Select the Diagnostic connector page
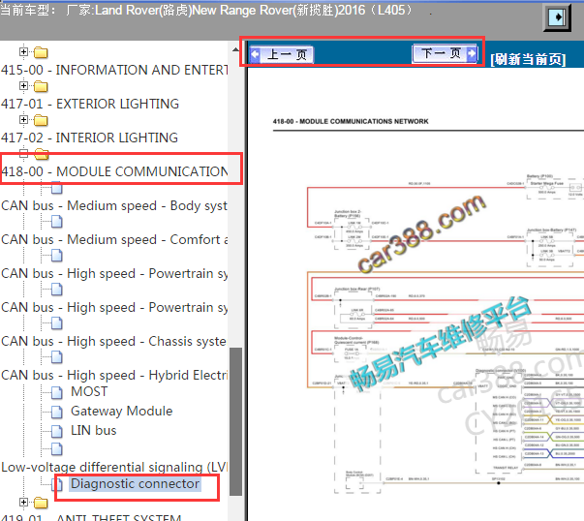This screenshot has width=584, height=521. coord(136,484)
